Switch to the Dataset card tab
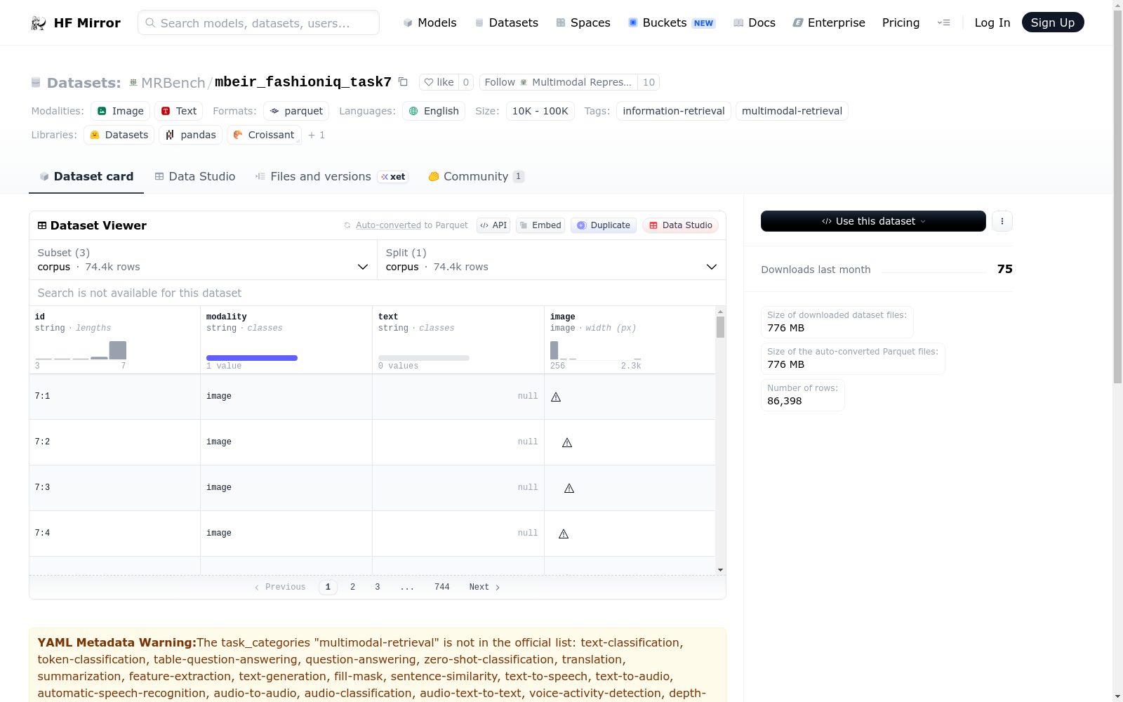 click(86, 177)
